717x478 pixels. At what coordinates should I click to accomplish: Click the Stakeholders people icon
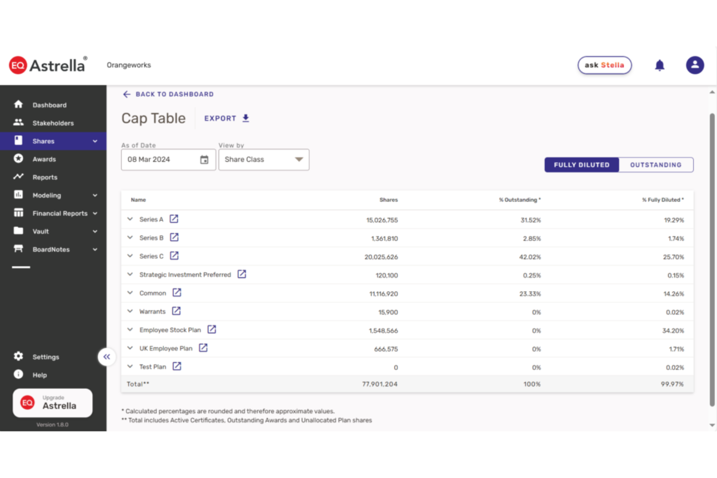(x=18, y=123)
